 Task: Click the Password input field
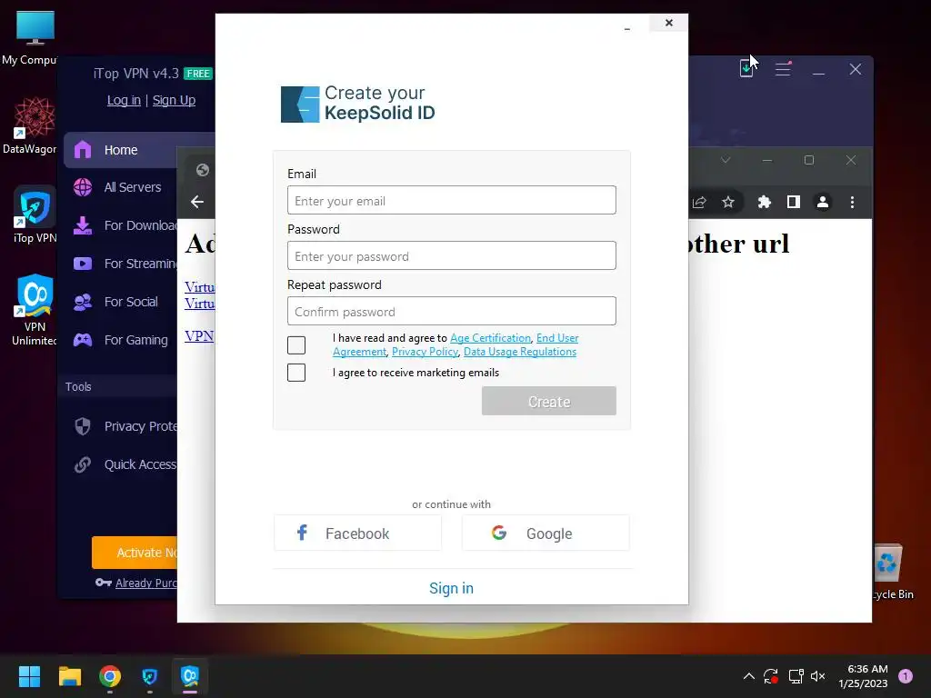(x=451, y=255)
